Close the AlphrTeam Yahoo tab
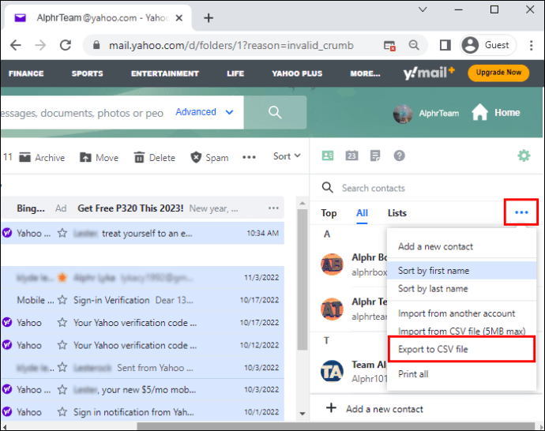Screen dimensions: 545x431 point(179,17)
